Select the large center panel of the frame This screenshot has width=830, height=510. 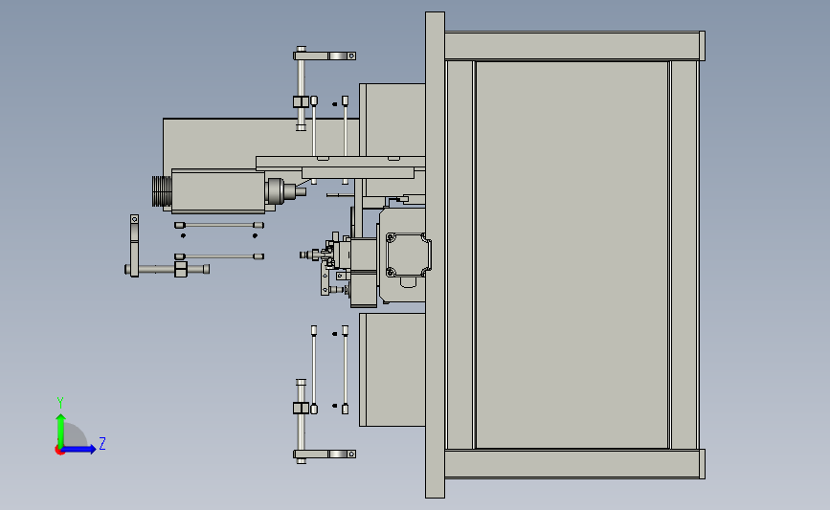572,255
